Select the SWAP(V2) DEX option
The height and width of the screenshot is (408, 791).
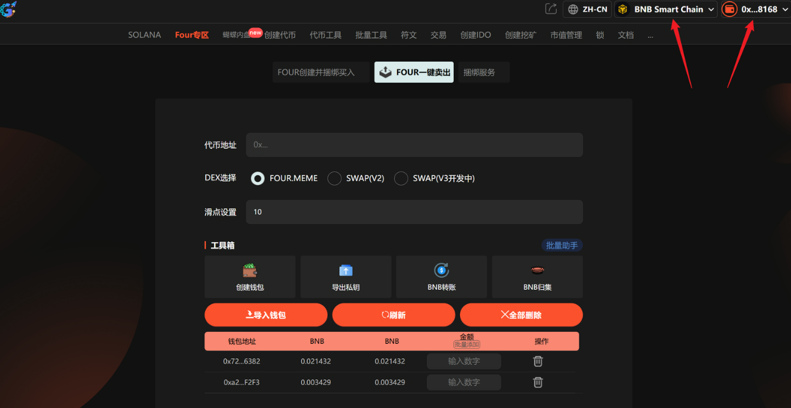point(334,178)
